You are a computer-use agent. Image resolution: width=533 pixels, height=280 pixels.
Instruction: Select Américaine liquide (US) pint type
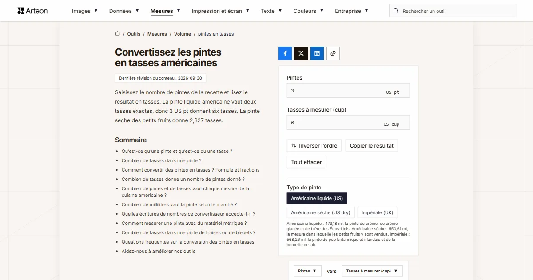coord(317,198)
